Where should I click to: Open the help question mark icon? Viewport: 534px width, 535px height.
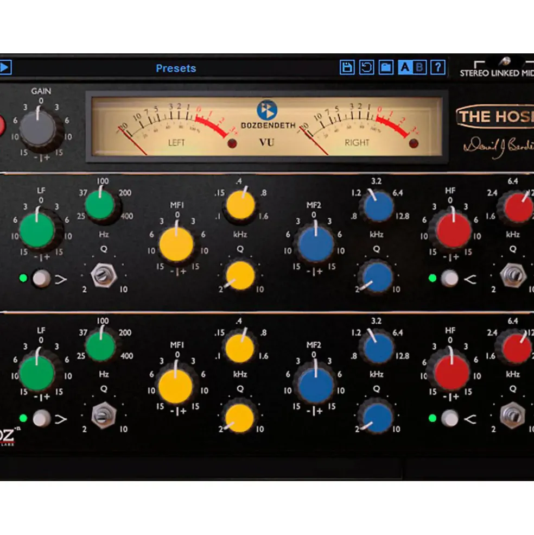(438, 67)
